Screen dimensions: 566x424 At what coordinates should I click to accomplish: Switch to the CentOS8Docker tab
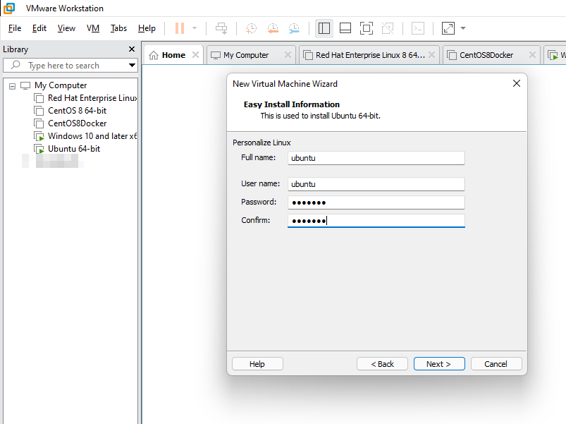pos(486,55)
